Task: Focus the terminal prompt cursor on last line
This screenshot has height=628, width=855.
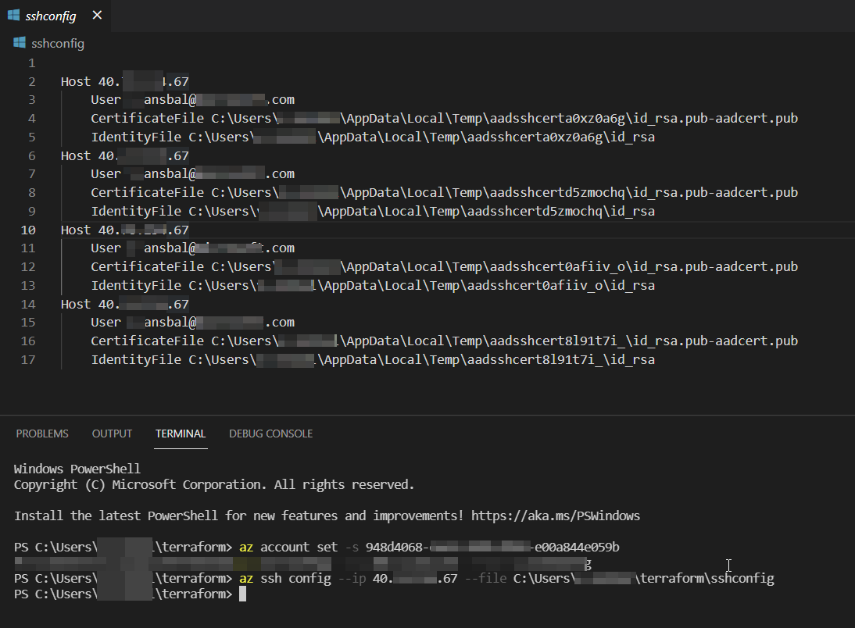Action: point(242,594)
